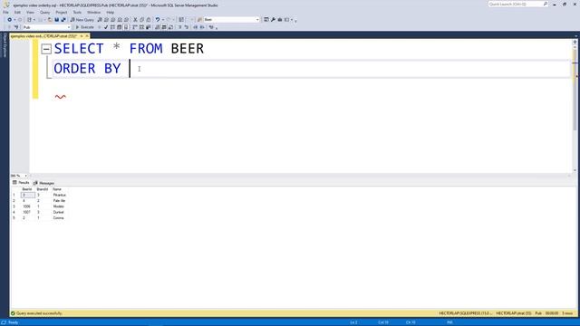
Task: Open the new file dropdown arrow
Action: pos(34,20)
